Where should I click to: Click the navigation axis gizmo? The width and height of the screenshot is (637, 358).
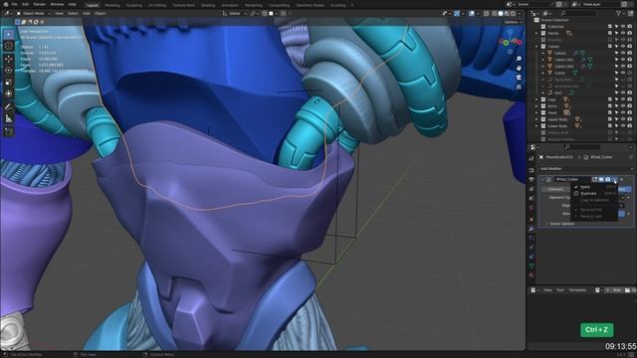click(x=511, y=42)
